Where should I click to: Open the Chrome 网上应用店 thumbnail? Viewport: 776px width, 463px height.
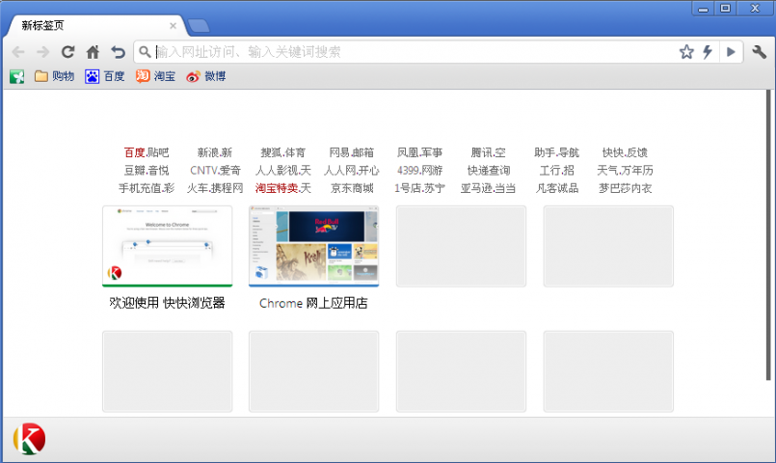click(x=313, y=246)
